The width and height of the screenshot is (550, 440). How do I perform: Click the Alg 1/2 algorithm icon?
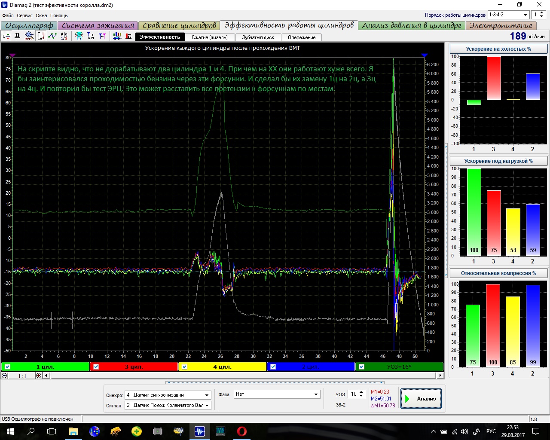coord(64,36)
